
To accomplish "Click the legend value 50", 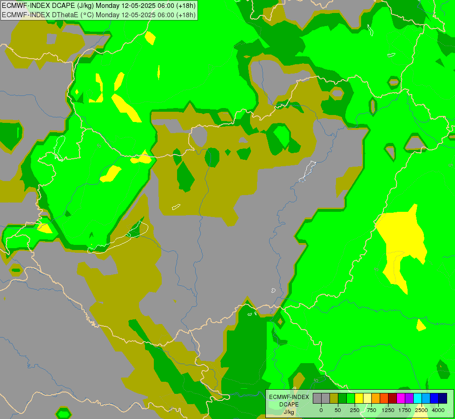I will (338, 410).
